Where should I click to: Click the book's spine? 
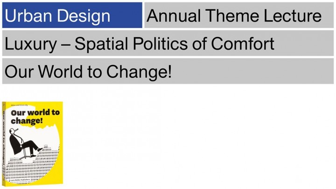pos(3,144)
